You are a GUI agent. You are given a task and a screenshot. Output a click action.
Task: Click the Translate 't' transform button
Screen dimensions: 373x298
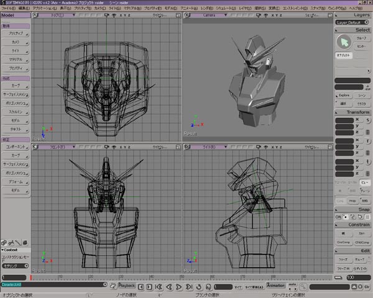(368, 162)
